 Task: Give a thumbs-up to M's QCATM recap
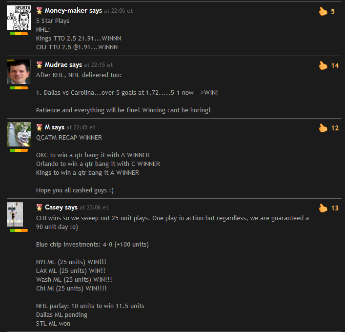click(x=323, y=128)
